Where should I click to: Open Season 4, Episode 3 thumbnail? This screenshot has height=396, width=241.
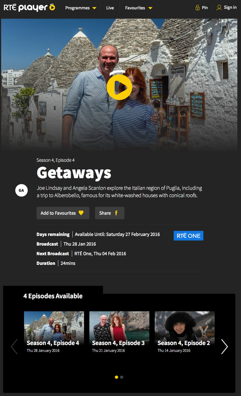pos(119,332)
